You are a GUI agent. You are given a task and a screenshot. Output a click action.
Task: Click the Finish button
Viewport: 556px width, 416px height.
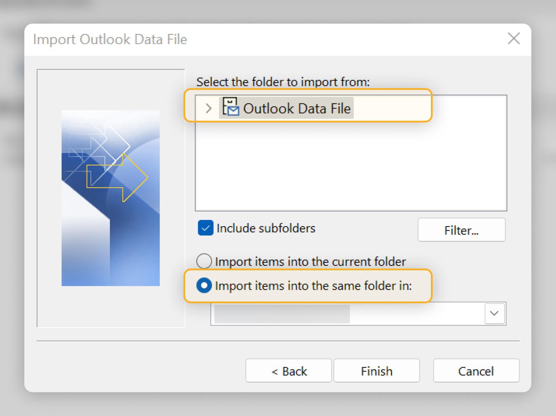point(376,371)
